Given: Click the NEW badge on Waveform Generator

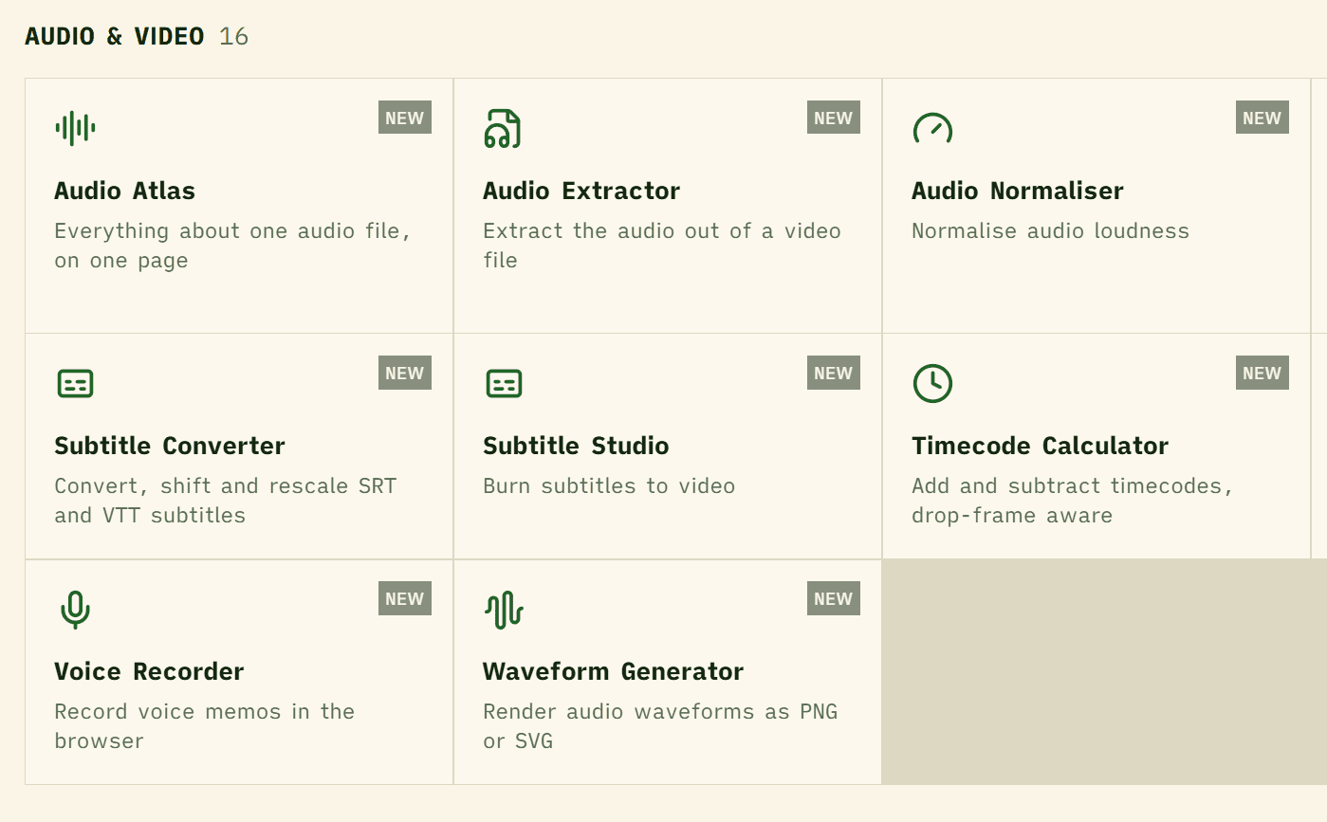Looking at the screenshot, I should coord(834,598).
